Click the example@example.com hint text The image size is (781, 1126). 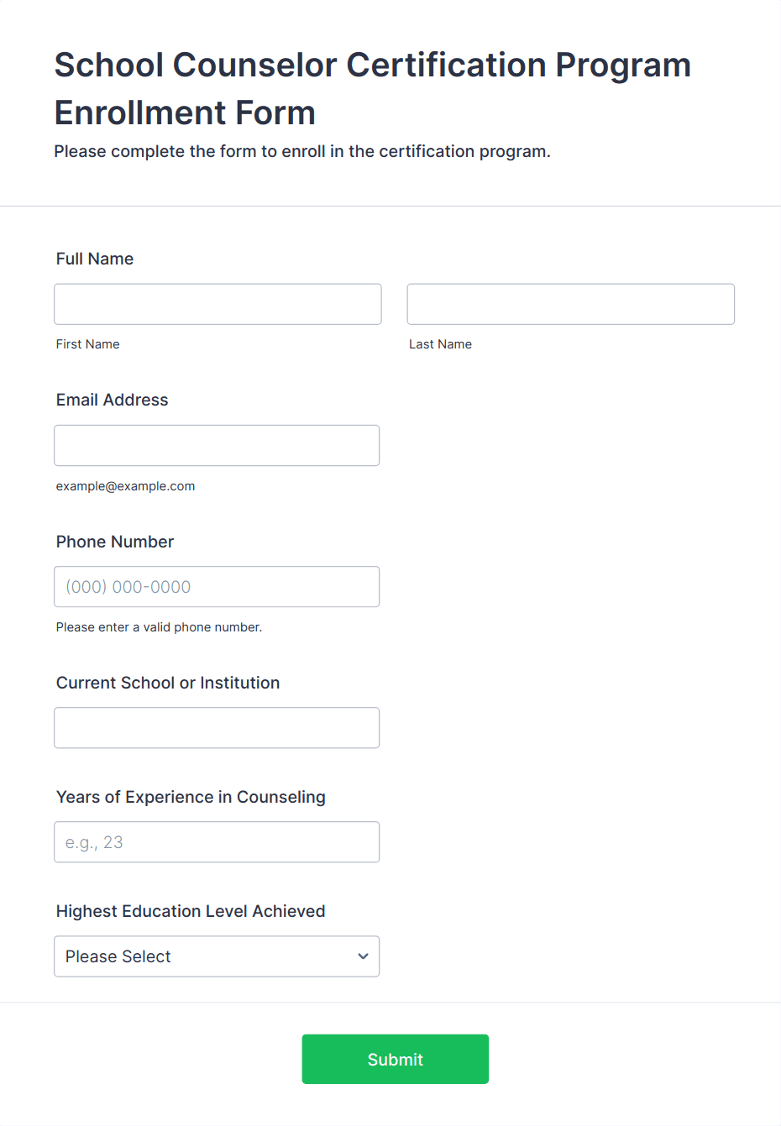pyautogui.click(x=126, y=486)
